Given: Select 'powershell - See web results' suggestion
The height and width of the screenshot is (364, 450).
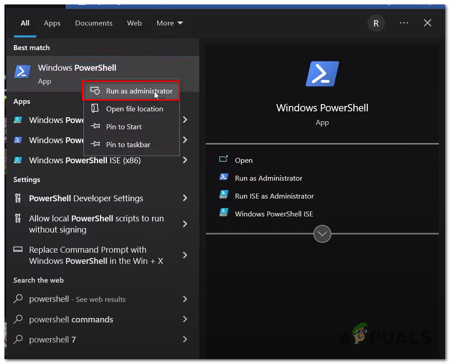Looking at the screenshot, I should point(103,299).
